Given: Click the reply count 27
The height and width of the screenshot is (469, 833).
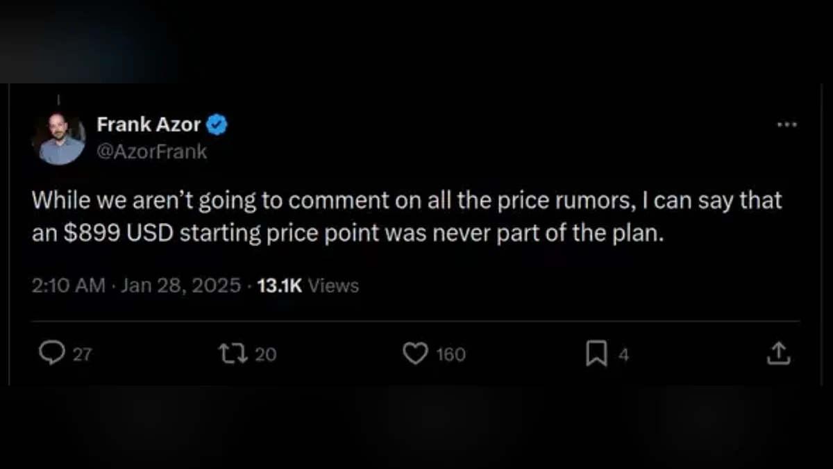Looking at the screenshot, I should tap(82, 354).
